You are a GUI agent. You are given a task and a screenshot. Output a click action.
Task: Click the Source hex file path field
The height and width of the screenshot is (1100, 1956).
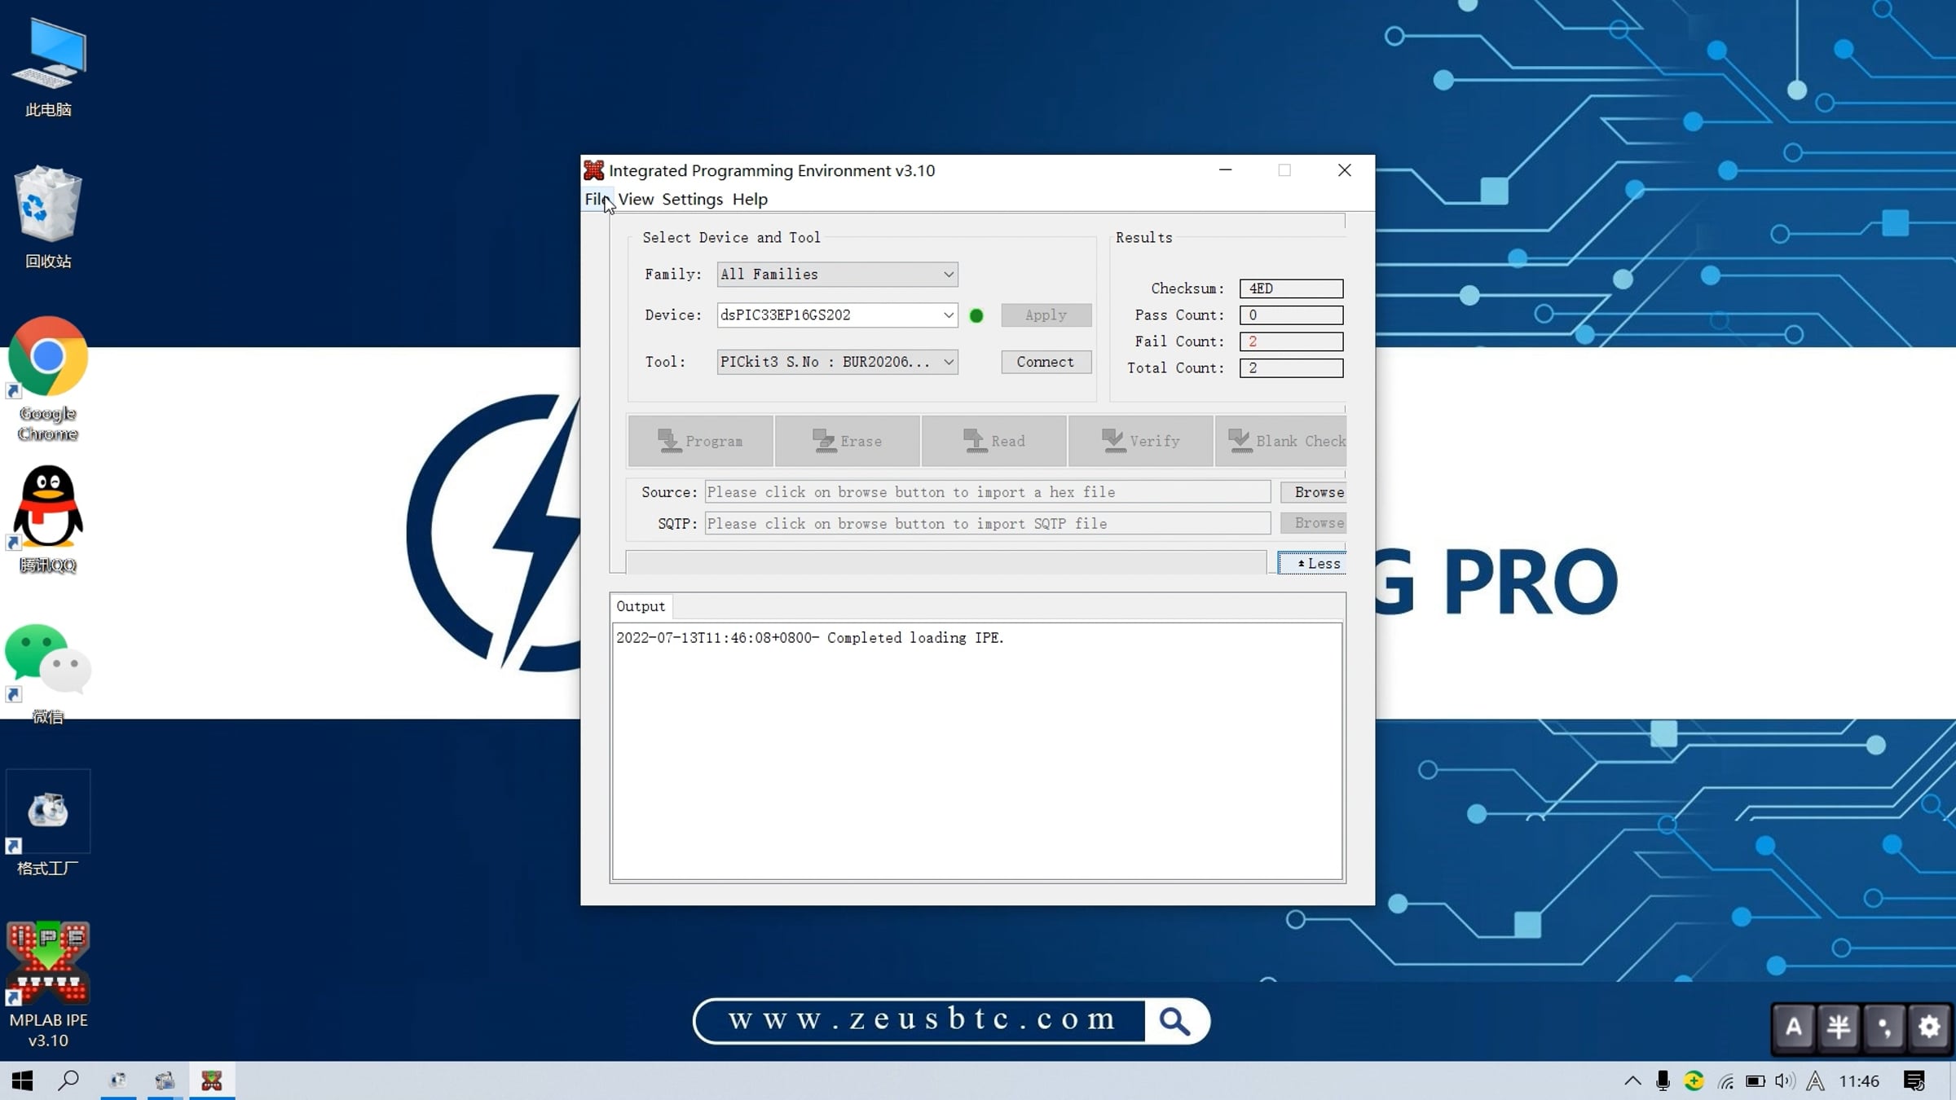[986, 492]
